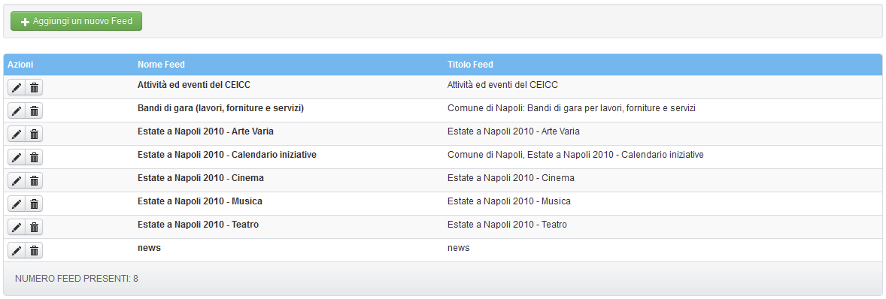Click 'Estate a Napoli 2010 - Teatro' in Titolo Feed column

point(507,224)
